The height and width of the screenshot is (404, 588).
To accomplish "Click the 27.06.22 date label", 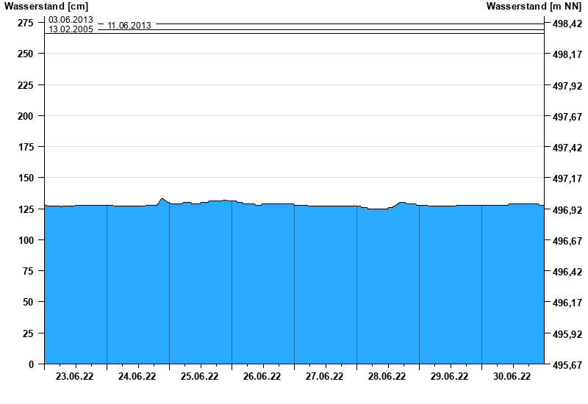I will point(325,377).
